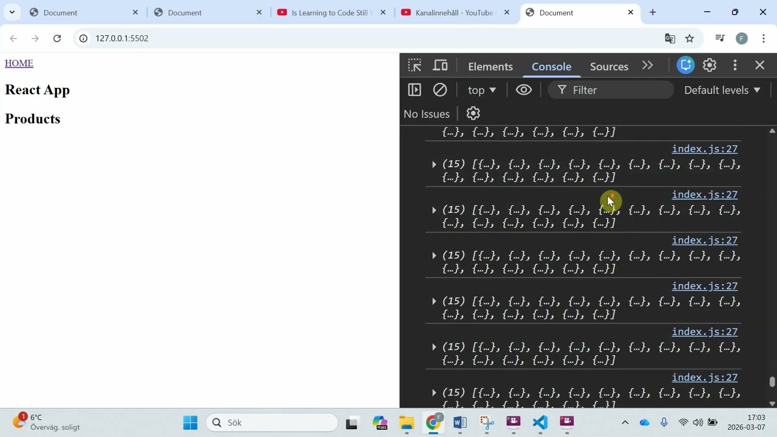This screenshot has height=437, width=777.
Task: Open the volume speaker tray icon
Action: [697, 422]
